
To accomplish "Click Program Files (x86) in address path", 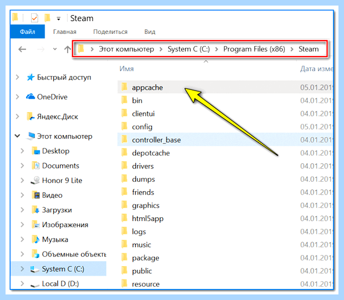I will pos(254,49).
